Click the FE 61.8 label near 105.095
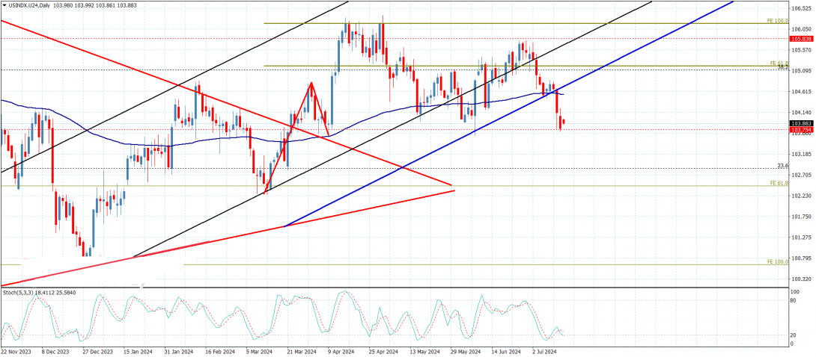The width and height of the screenshot is (816, 357). (x=779, y=63)
